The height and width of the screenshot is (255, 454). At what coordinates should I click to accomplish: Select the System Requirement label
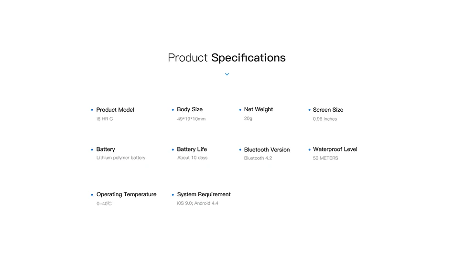[204, 194]
